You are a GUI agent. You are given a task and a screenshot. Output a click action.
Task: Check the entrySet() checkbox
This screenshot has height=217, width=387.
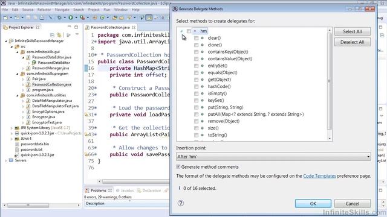196,66
